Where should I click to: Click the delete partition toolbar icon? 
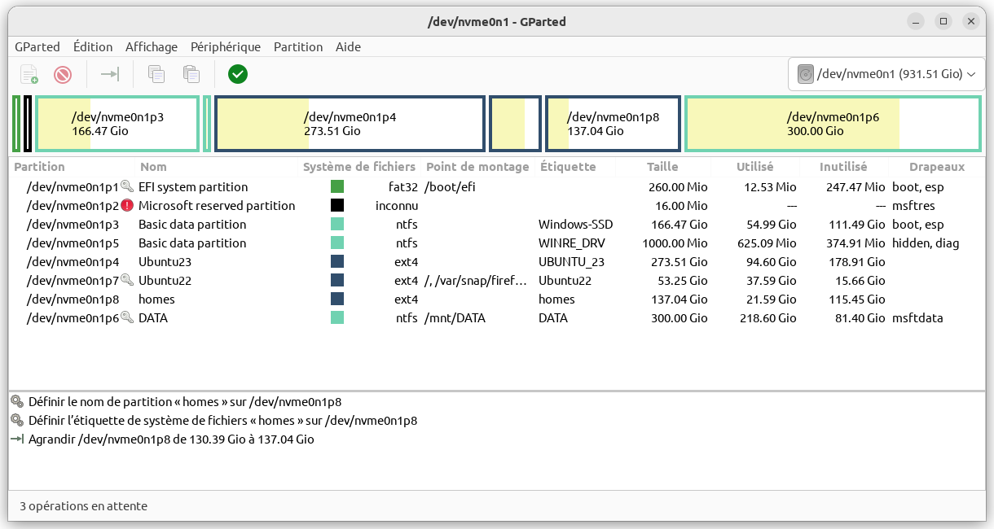(63, 75)
